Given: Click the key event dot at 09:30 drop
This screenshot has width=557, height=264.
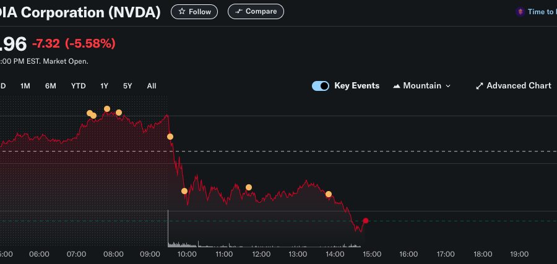Looking at the screenshot, I should (x=170, y=137).
